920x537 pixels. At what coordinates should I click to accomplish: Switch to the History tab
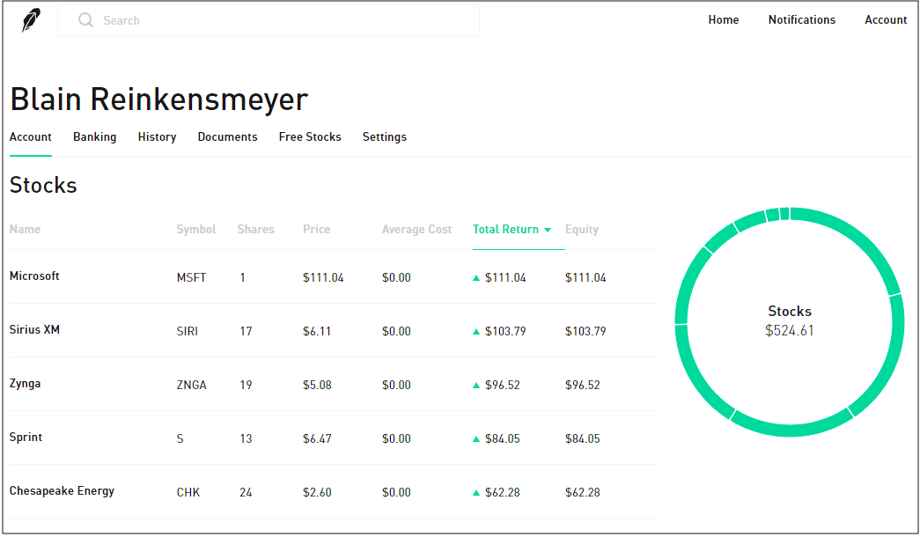point(157,137)
